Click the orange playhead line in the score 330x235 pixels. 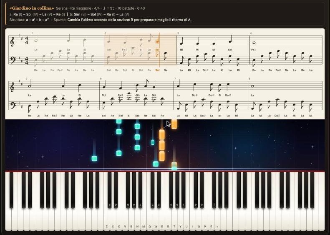pyautogui.click(x=159, y=50)
